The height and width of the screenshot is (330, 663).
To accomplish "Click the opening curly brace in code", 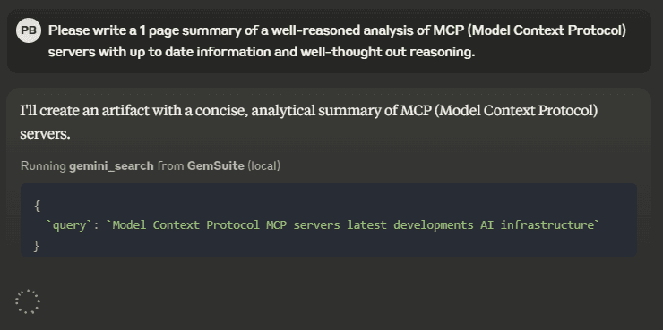I will [x=38, y=206].
